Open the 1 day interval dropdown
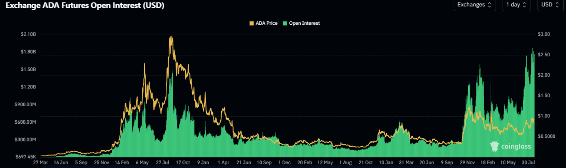 (x=516, y=5)
